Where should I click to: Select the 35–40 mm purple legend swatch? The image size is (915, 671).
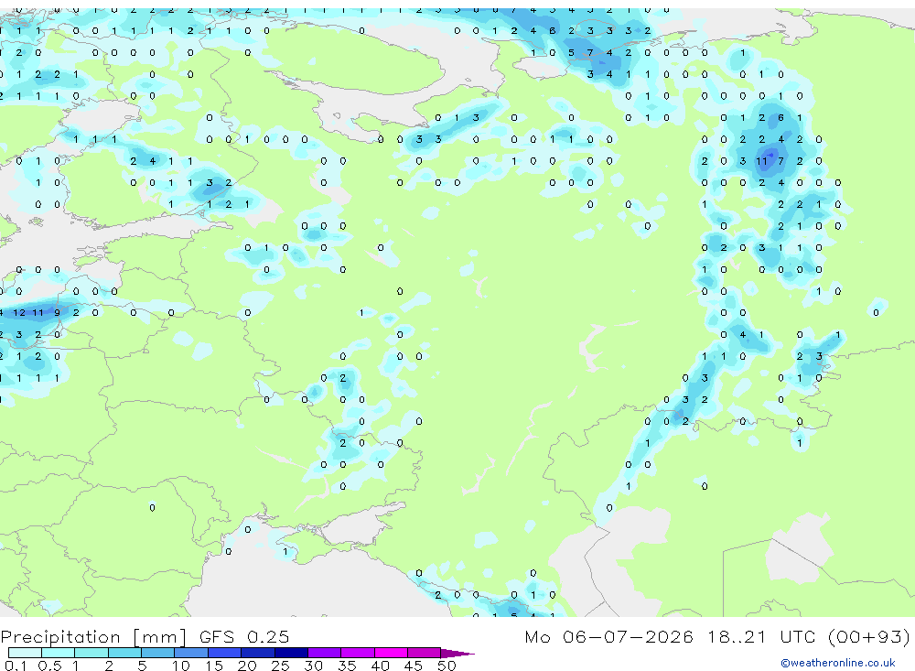tap(357, 653)
